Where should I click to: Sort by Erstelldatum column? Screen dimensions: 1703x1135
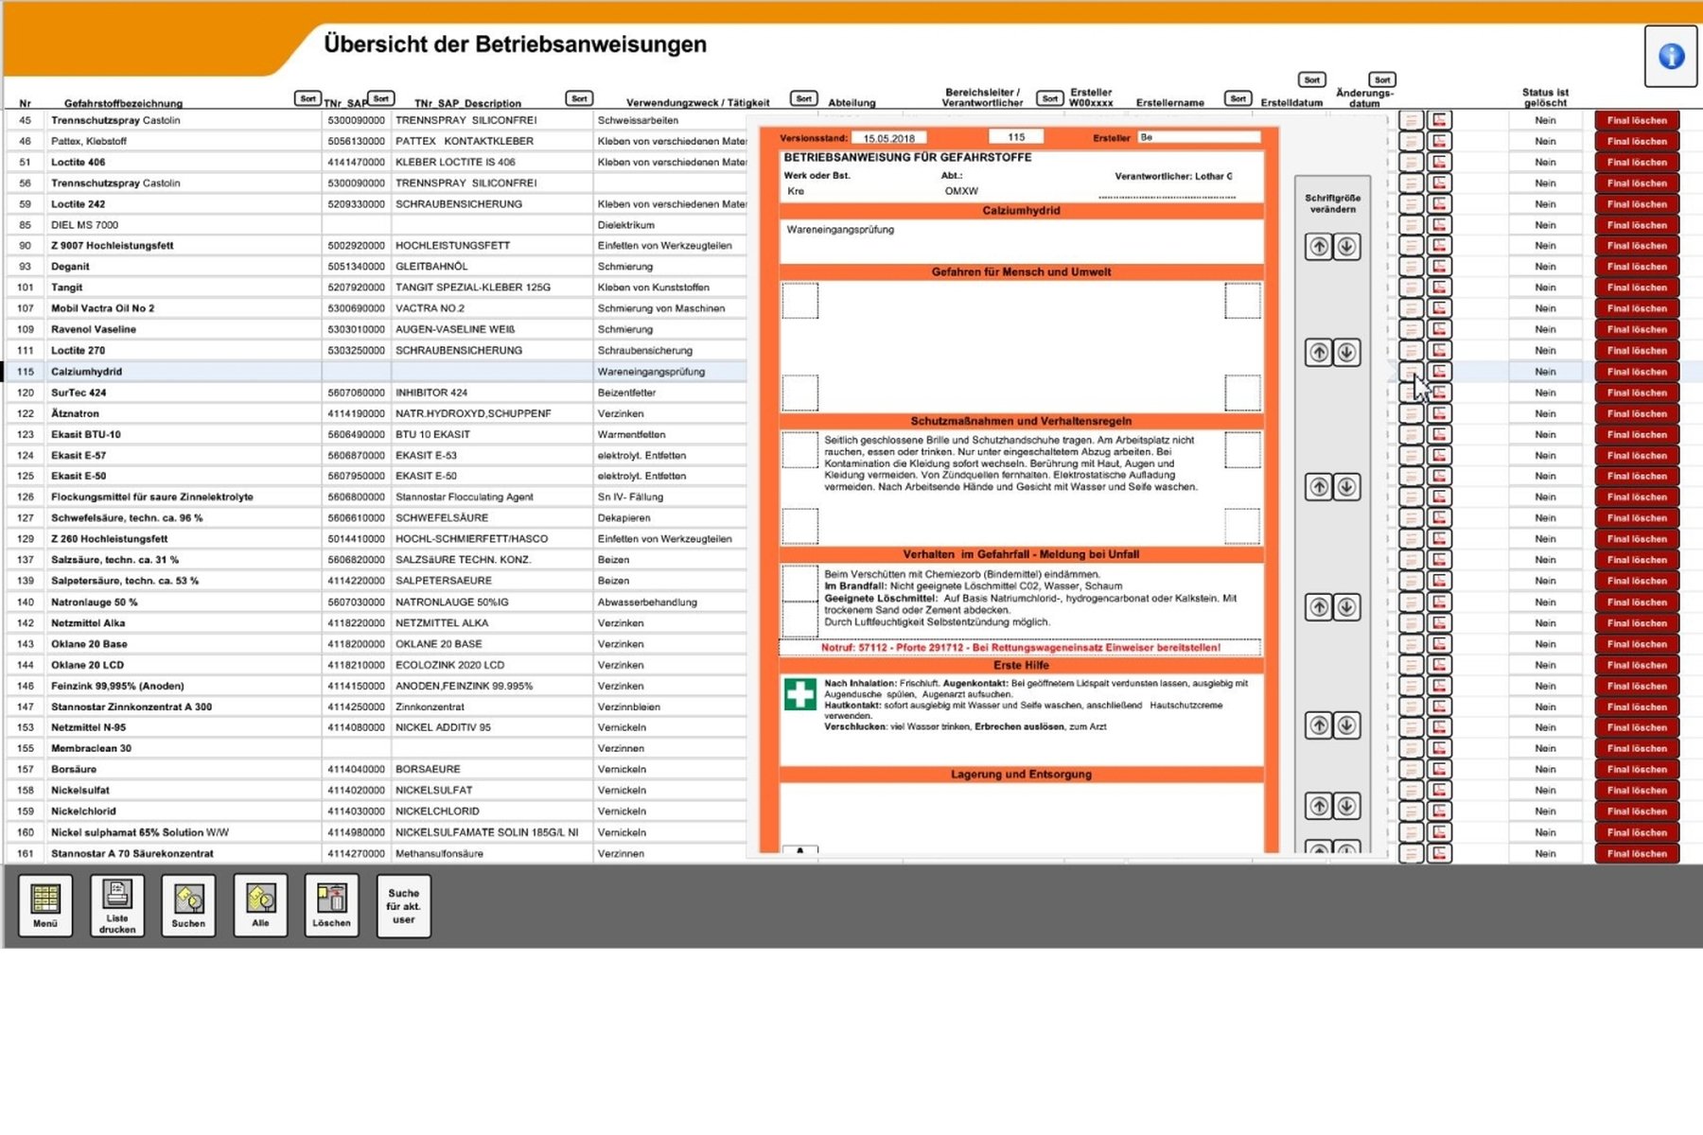coord(1311,79)
